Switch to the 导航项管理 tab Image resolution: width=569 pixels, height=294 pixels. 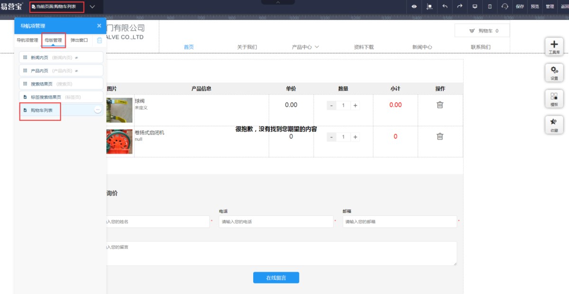(28, 40)
